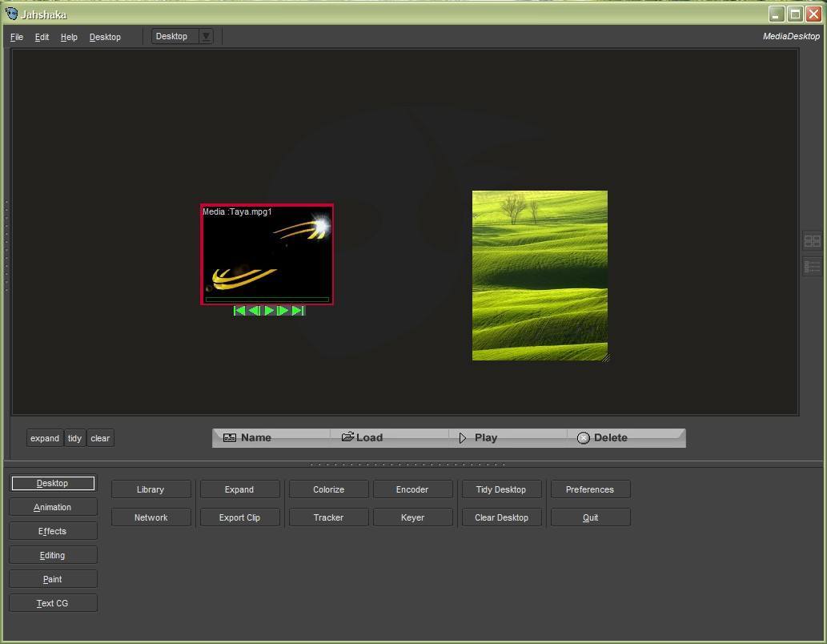Click the Quit button
The width and height of the screenshot is (827, 644).
pyautogui.click(x=590, y=517)
